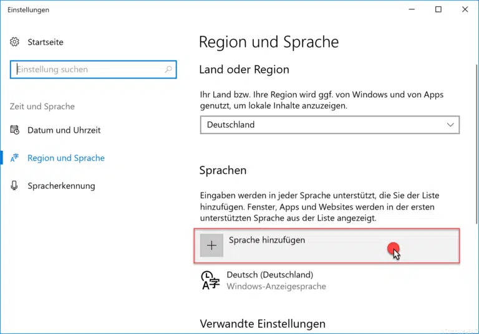Click the Startseite gear icon
The height and width of the screenshot is (334, 479).
click(x=15, y=42)
